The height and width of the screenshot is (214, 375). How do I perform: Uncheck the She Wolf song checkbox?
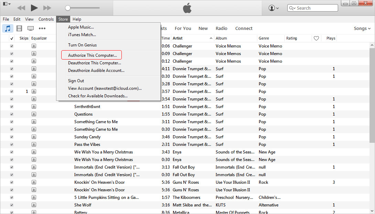tap(11, 205)
